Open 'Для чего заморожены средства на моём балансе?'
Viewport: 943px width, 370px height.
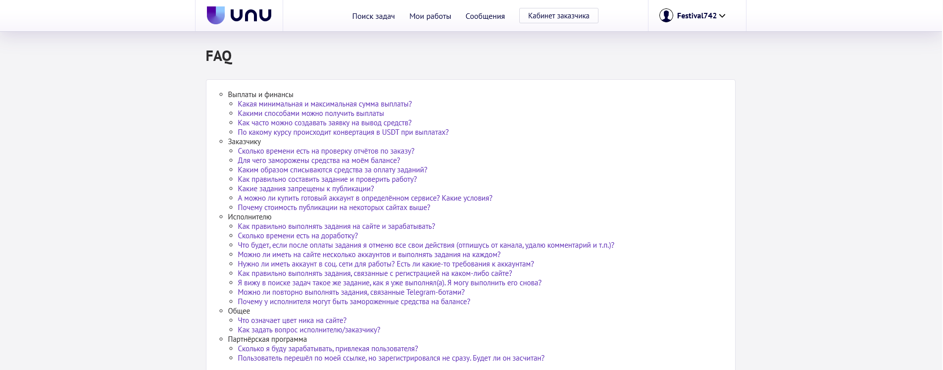(x=319, y=160)
